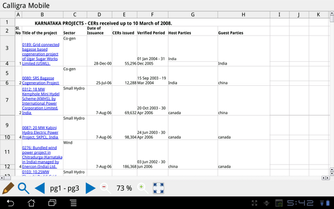Open the 0080 SRS Bagasse Cogeneration link
This screenshot has width=334, height=209.
click(x=41, y=80)
